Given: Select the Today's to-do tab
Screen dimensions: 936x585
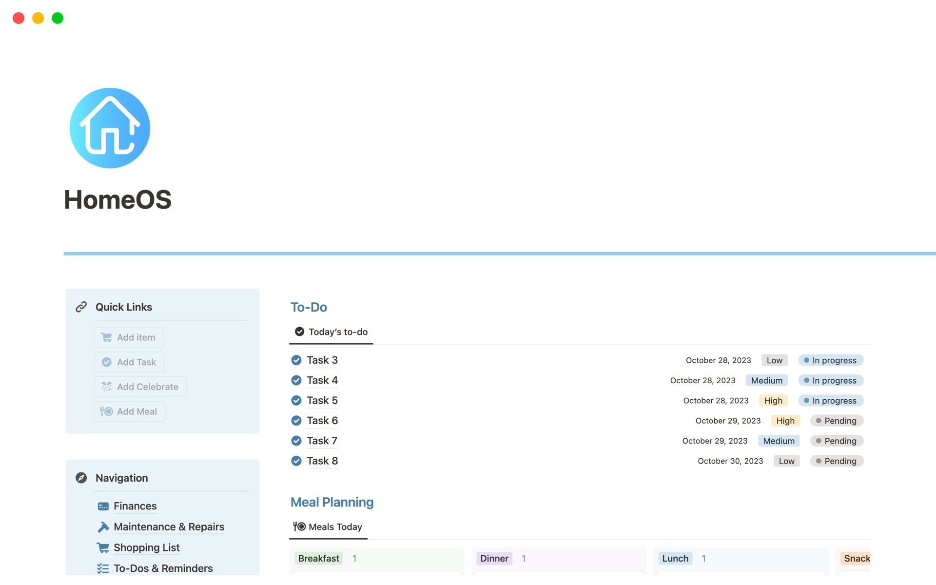Looking at the screenshot, I should click(x=331, y=332).
